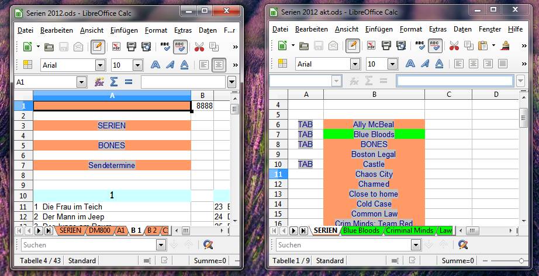Image resolution: width=539 pixels, height=276 pixels.
Task: Click New spreadsheet icon in Serien 2012.ods window
Action: coord(27,47)
